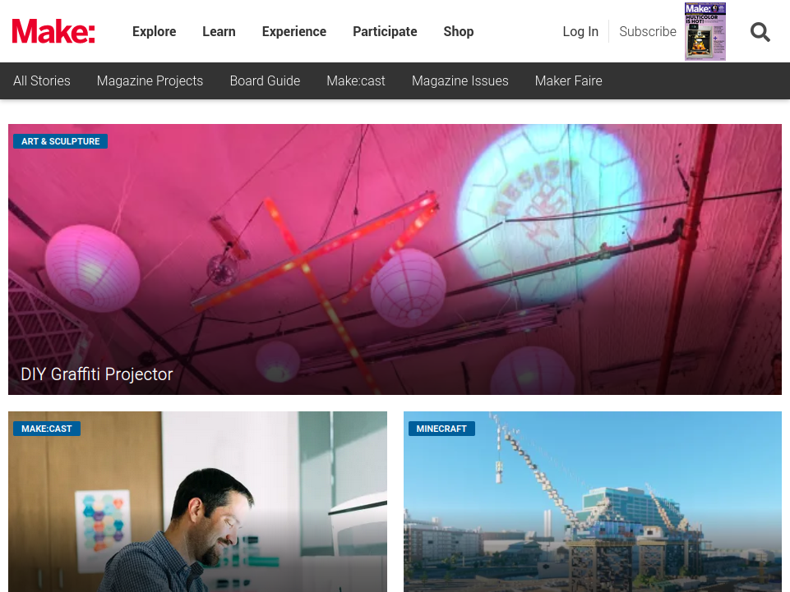The width and height of the screenshot is (790, 592).
Task: Open the Experience menu
Action: (294, 31)
